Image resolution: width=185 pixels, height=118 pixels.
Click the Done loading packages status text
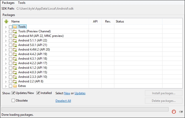[x=17, y=115]
